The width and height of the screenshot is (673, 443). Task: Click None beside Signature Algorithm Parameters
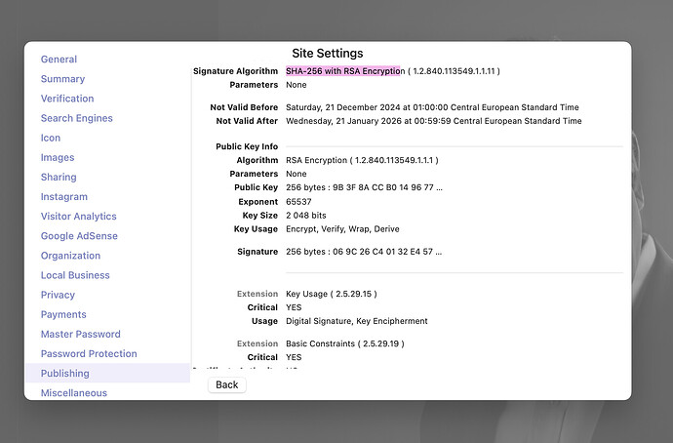[297, 85]
